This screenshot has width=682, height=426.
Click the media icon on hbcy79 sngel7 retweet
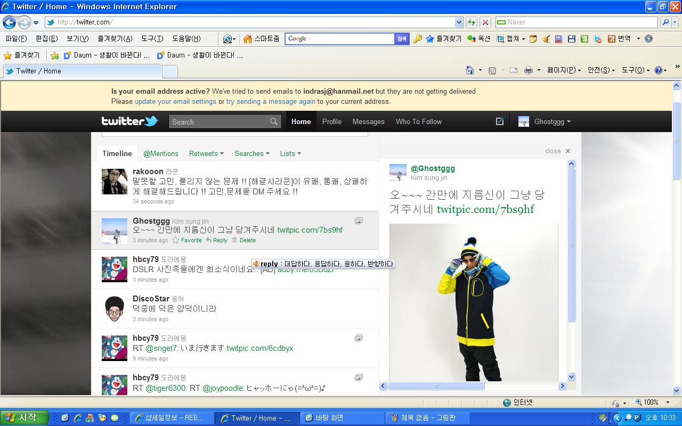359,338
